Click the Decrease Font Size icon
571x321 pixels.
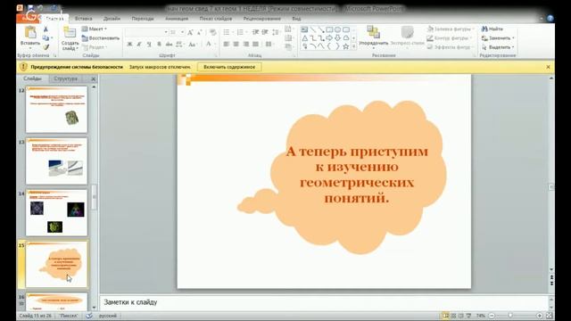[x=199, y=32]
